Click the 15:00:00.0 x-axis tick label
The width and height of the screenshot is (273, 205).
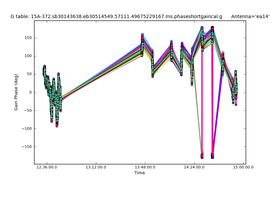tap(243, 167)
